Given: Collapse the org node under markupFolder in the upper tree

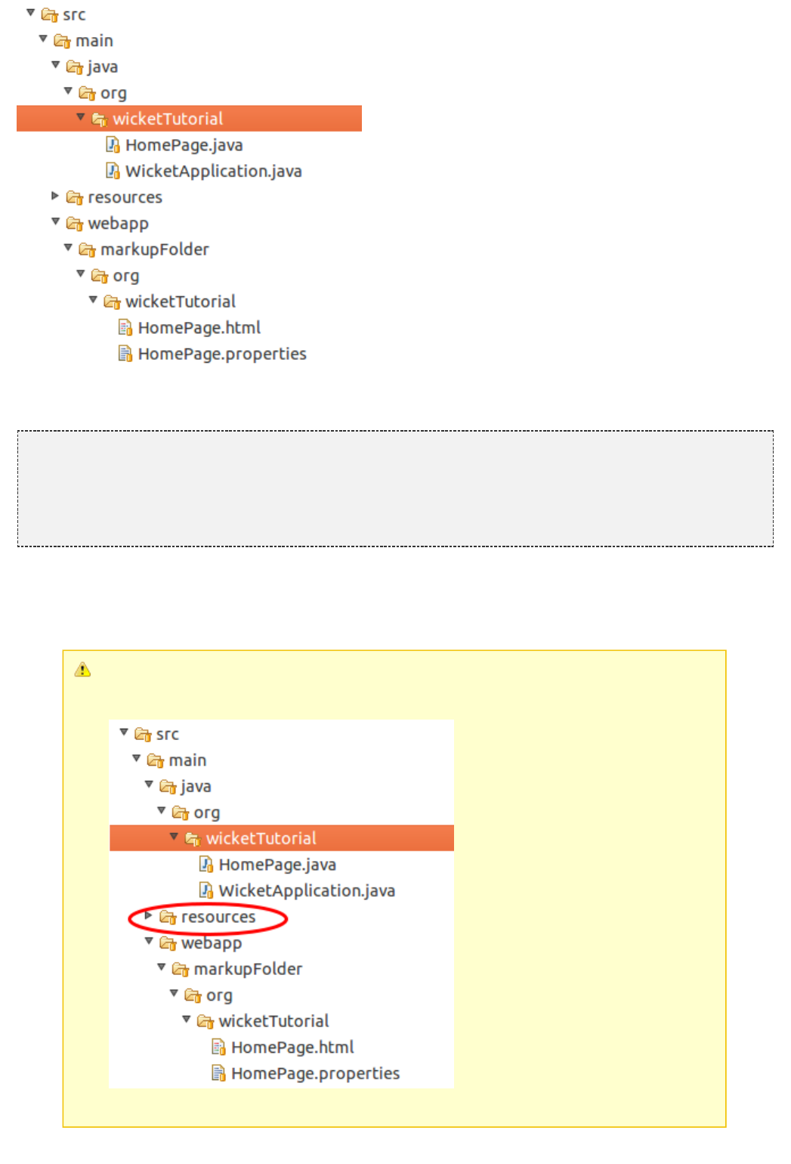Looking at the screenshot, I should coord(81,274).
